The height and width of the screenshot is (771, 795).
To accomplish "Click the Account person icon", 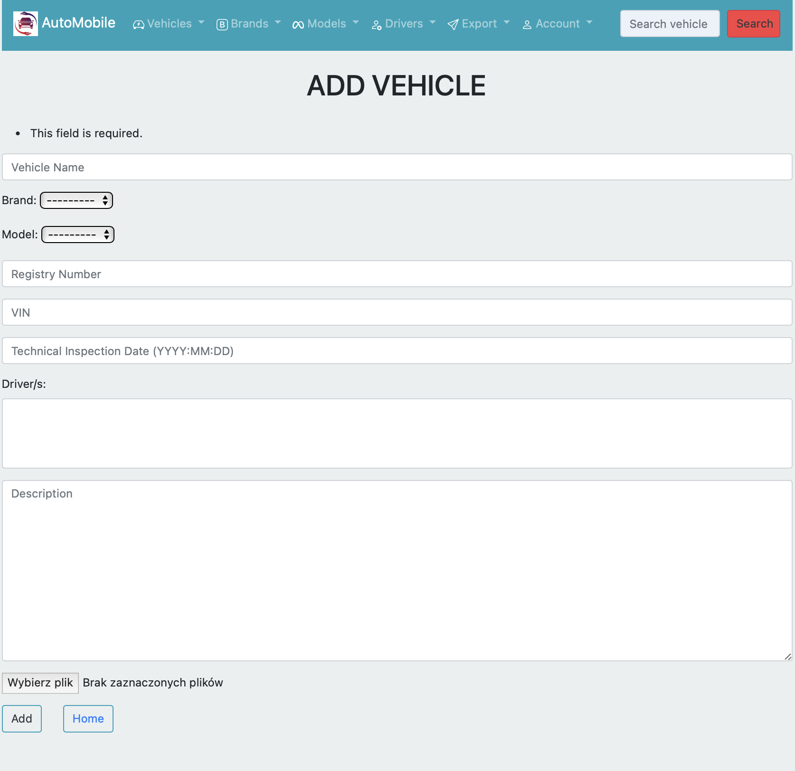I will 527,25.
